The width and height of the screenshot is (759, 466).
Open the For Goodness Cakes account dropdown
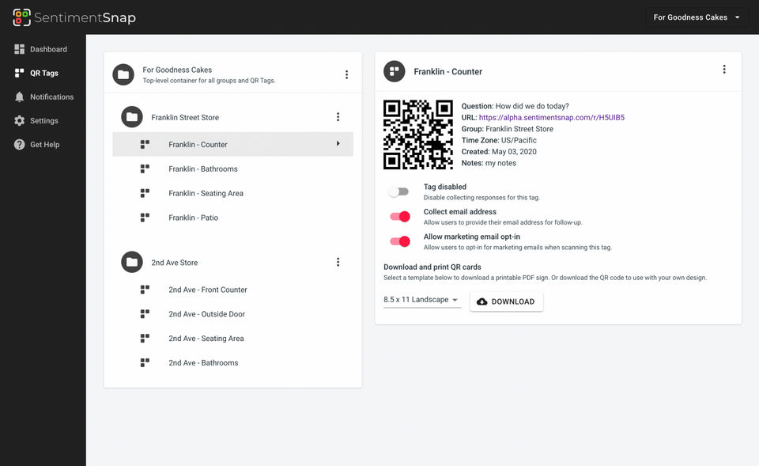697,17
